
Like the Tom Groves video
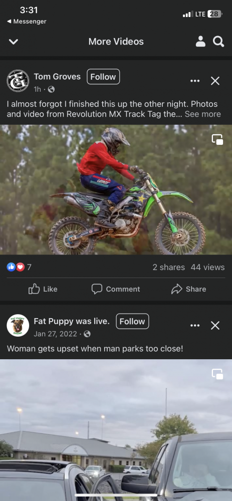(x=43, y=289)
